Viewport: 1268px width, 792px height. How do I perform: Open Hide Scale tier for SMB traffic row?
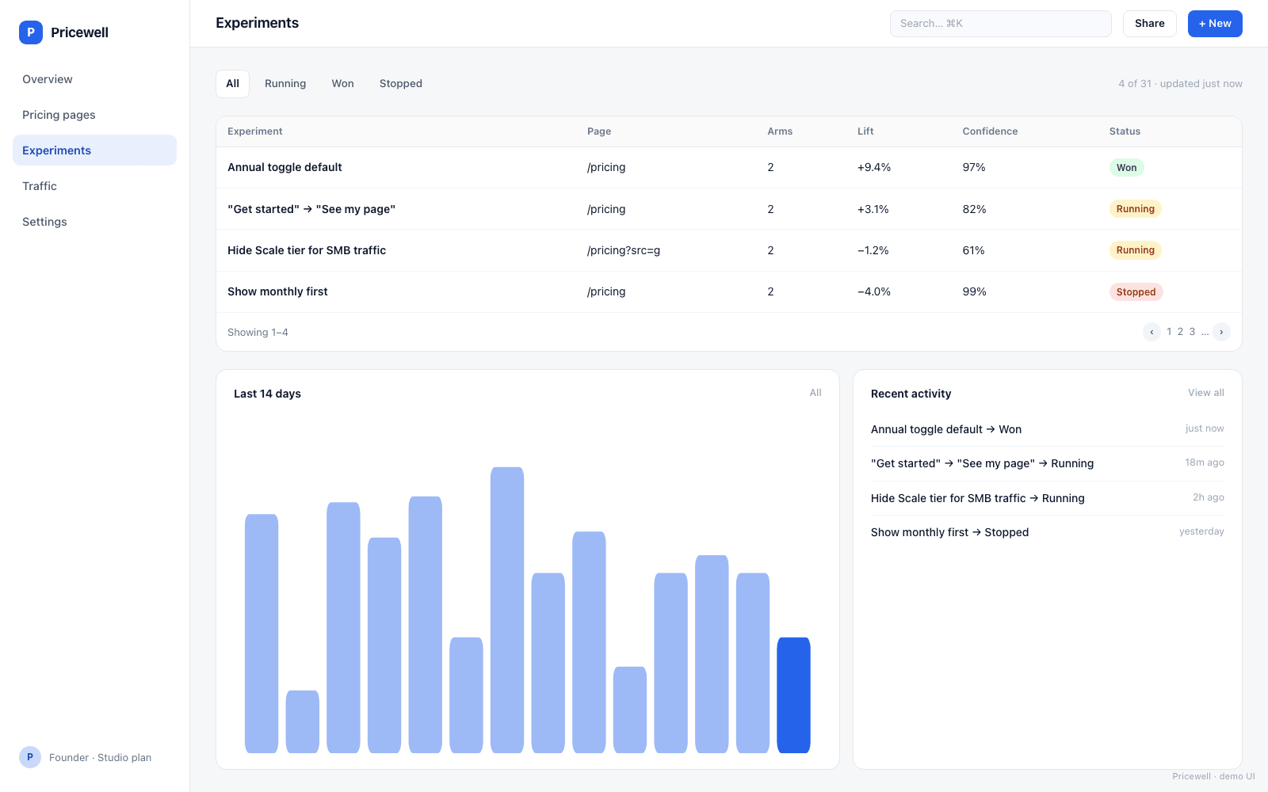(x=728, y=250)
